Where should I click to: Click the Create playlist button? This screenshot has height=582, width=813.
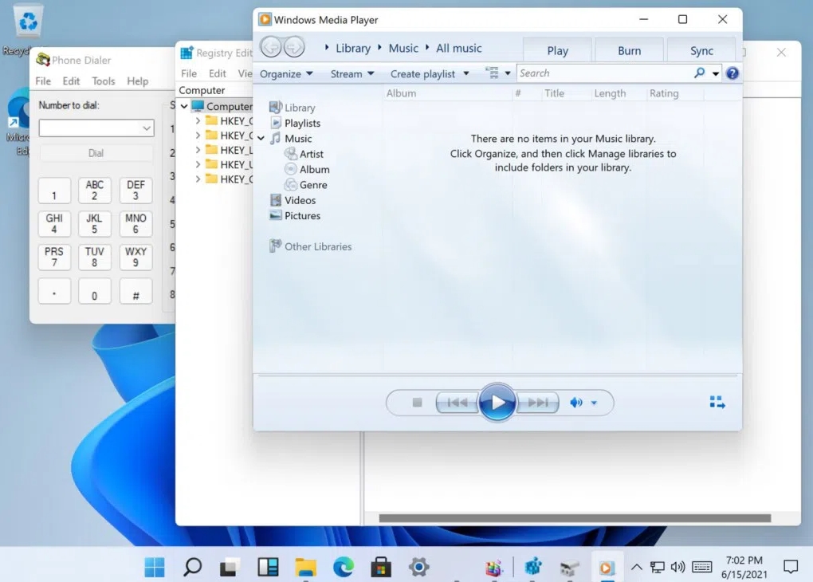pos(422,74)
